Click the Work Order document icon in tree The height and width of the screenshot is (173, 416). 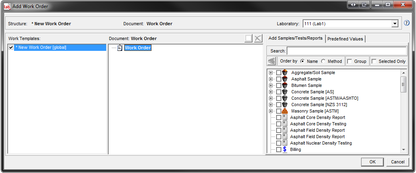coord(120,48)
